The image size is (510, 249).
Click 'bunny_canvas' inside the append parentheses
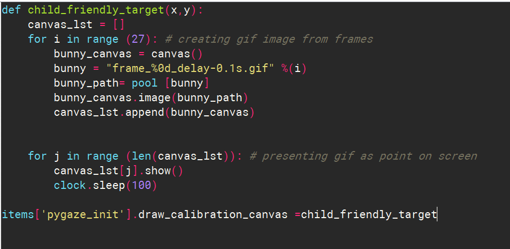pos(209,113)
